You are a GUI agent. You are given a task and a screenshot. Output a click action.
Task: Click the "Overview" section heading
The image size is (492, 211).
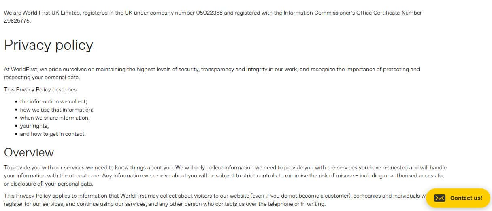29,152
